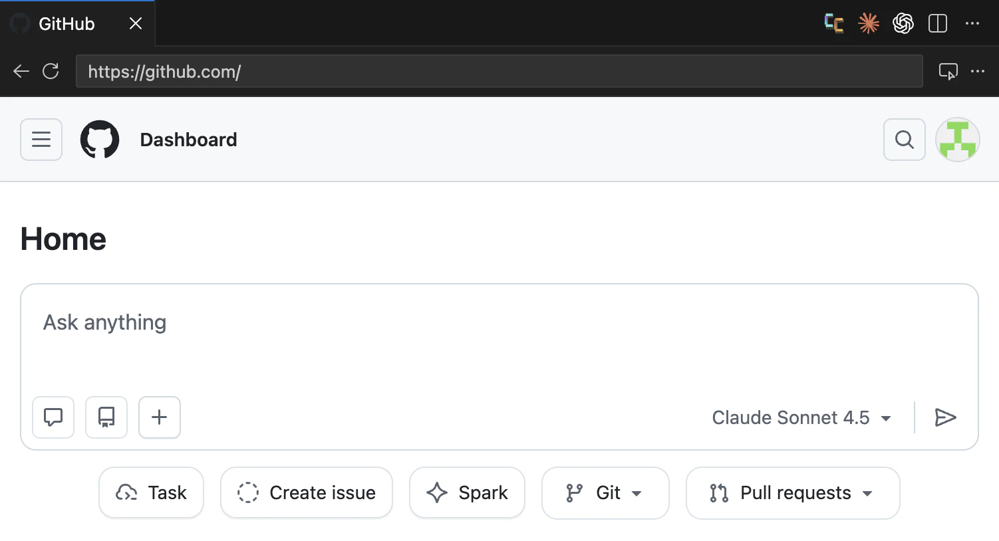Click the Task button

pyautogui.click(x=151, y=492)
